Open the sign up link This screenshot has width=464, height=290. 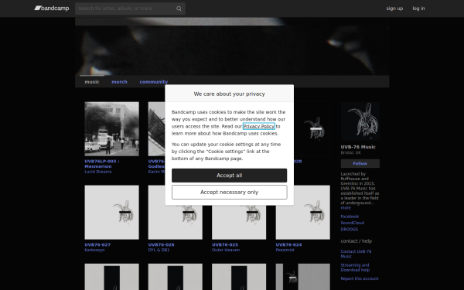click(394, 9)
